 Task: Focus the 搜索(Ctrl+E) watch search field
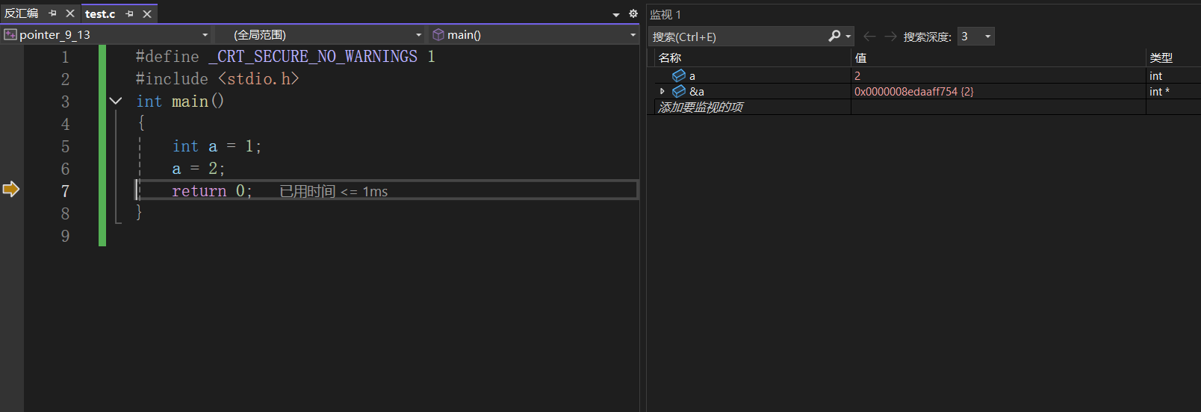coord(738,37)
